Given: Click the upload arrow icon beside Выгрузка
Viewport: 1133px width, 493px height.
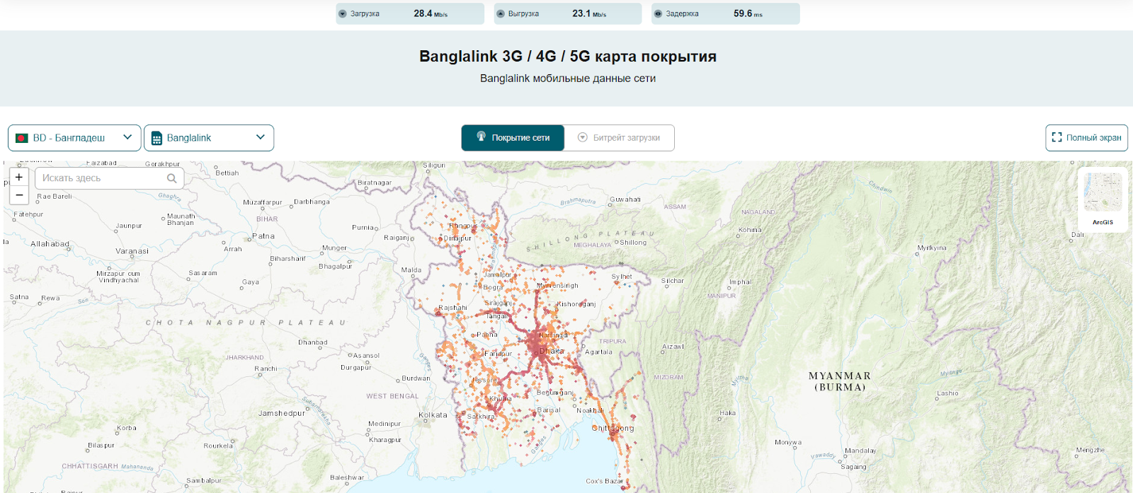Looking at the screenshot, I should 501,14.
